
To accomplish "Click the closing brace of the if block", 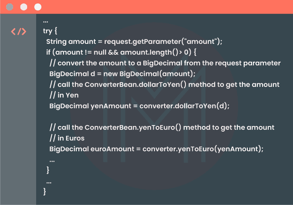I will click(48, 170).
